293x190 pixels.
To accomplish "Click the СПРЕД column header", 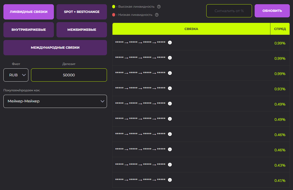I will coord(280,29).
